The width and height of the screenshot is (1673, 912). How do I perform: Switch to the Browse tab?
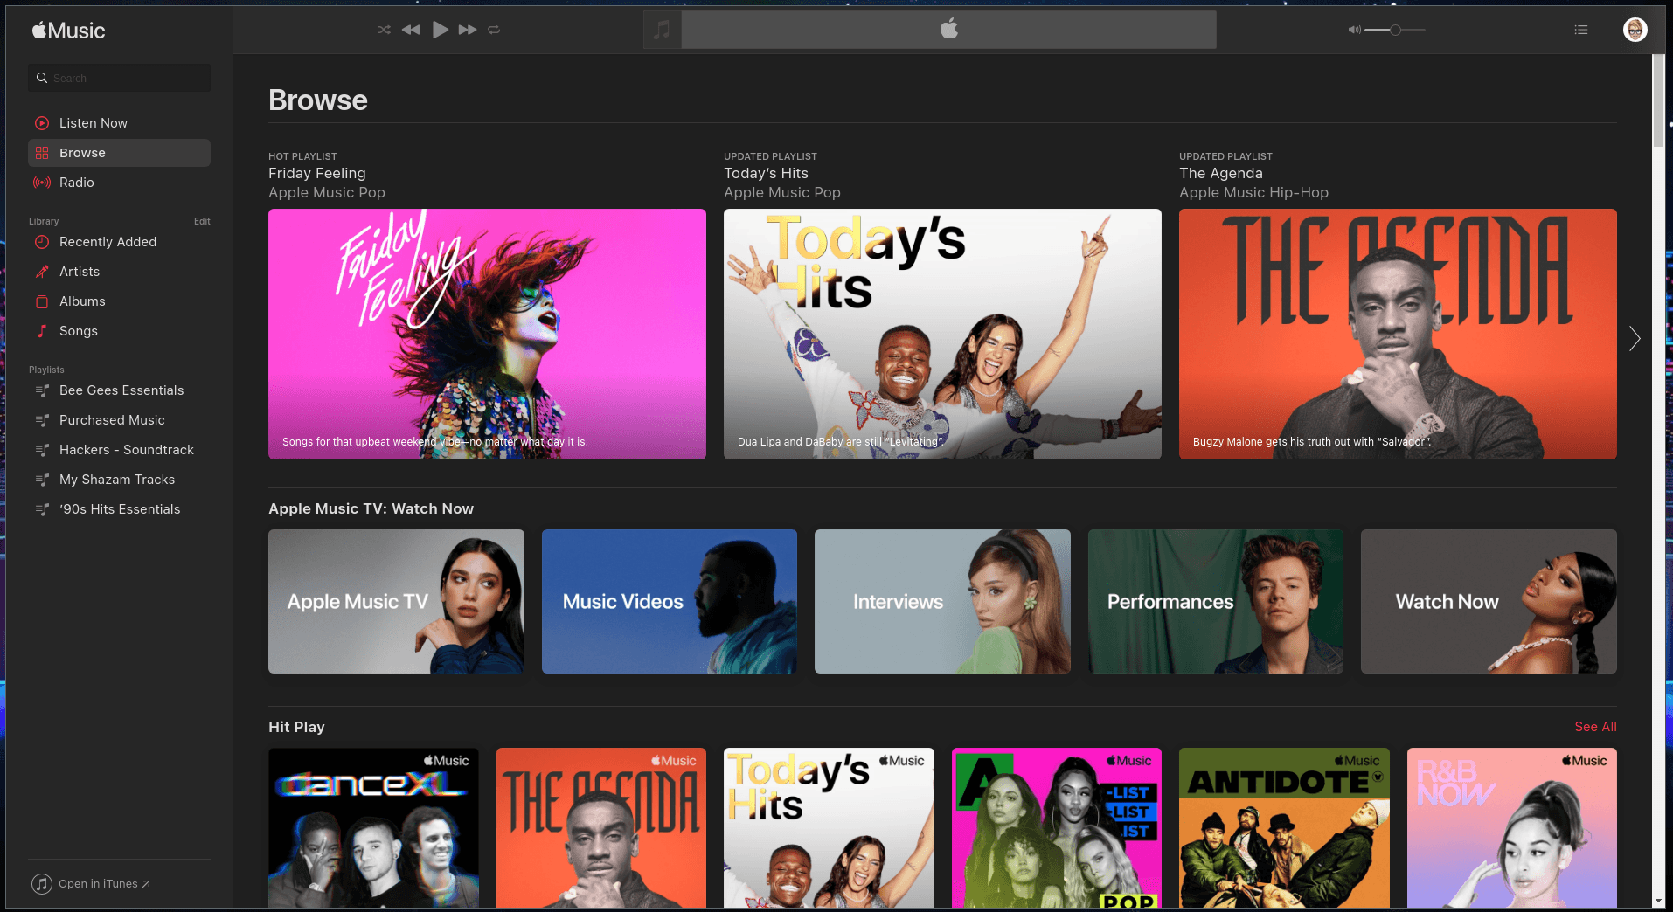click(x=82, y=152)
